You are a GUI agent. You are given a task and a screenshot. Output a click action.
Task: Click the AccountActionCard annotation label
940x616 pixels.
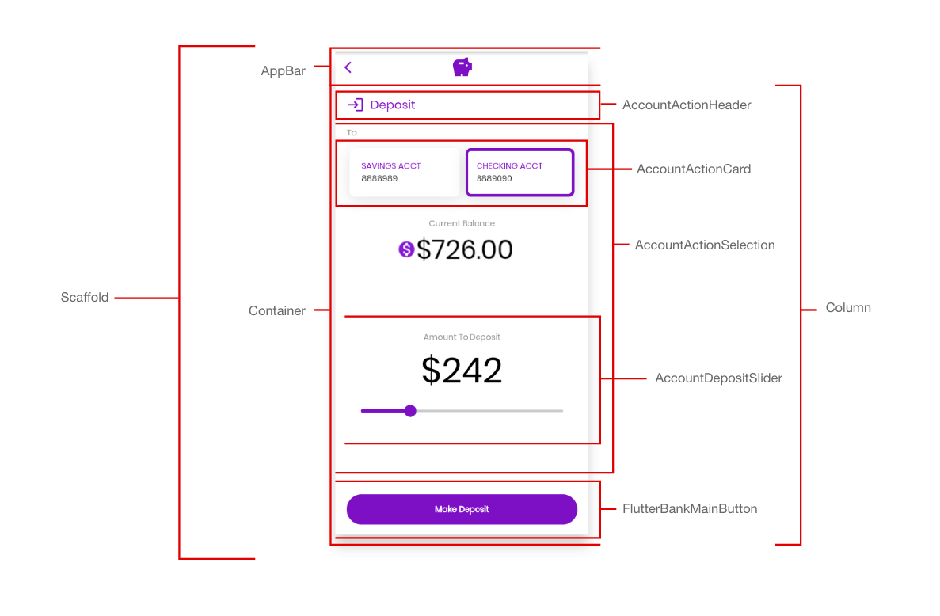(694, 169)
